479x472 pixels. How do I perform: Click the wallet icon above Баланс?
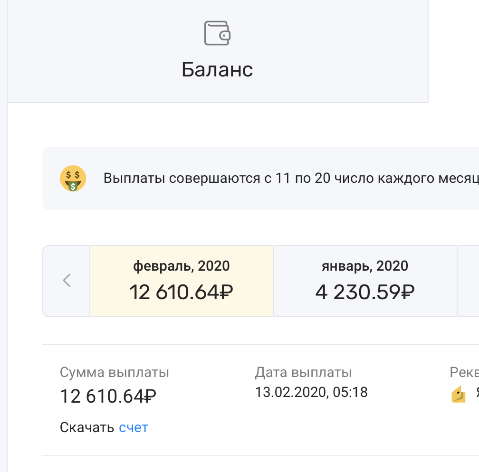(x=217, y=33)
